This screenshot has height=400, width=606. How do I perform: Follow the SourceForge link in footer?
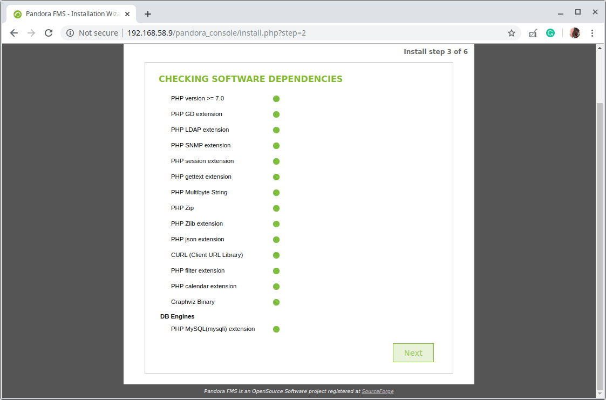(x=377, y=391)
